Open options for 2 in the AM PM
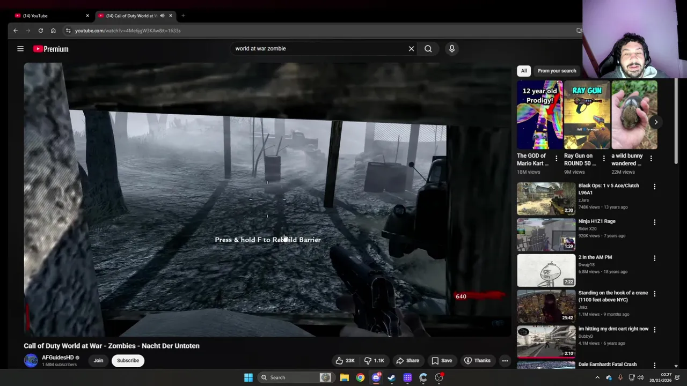 point(654,258)
